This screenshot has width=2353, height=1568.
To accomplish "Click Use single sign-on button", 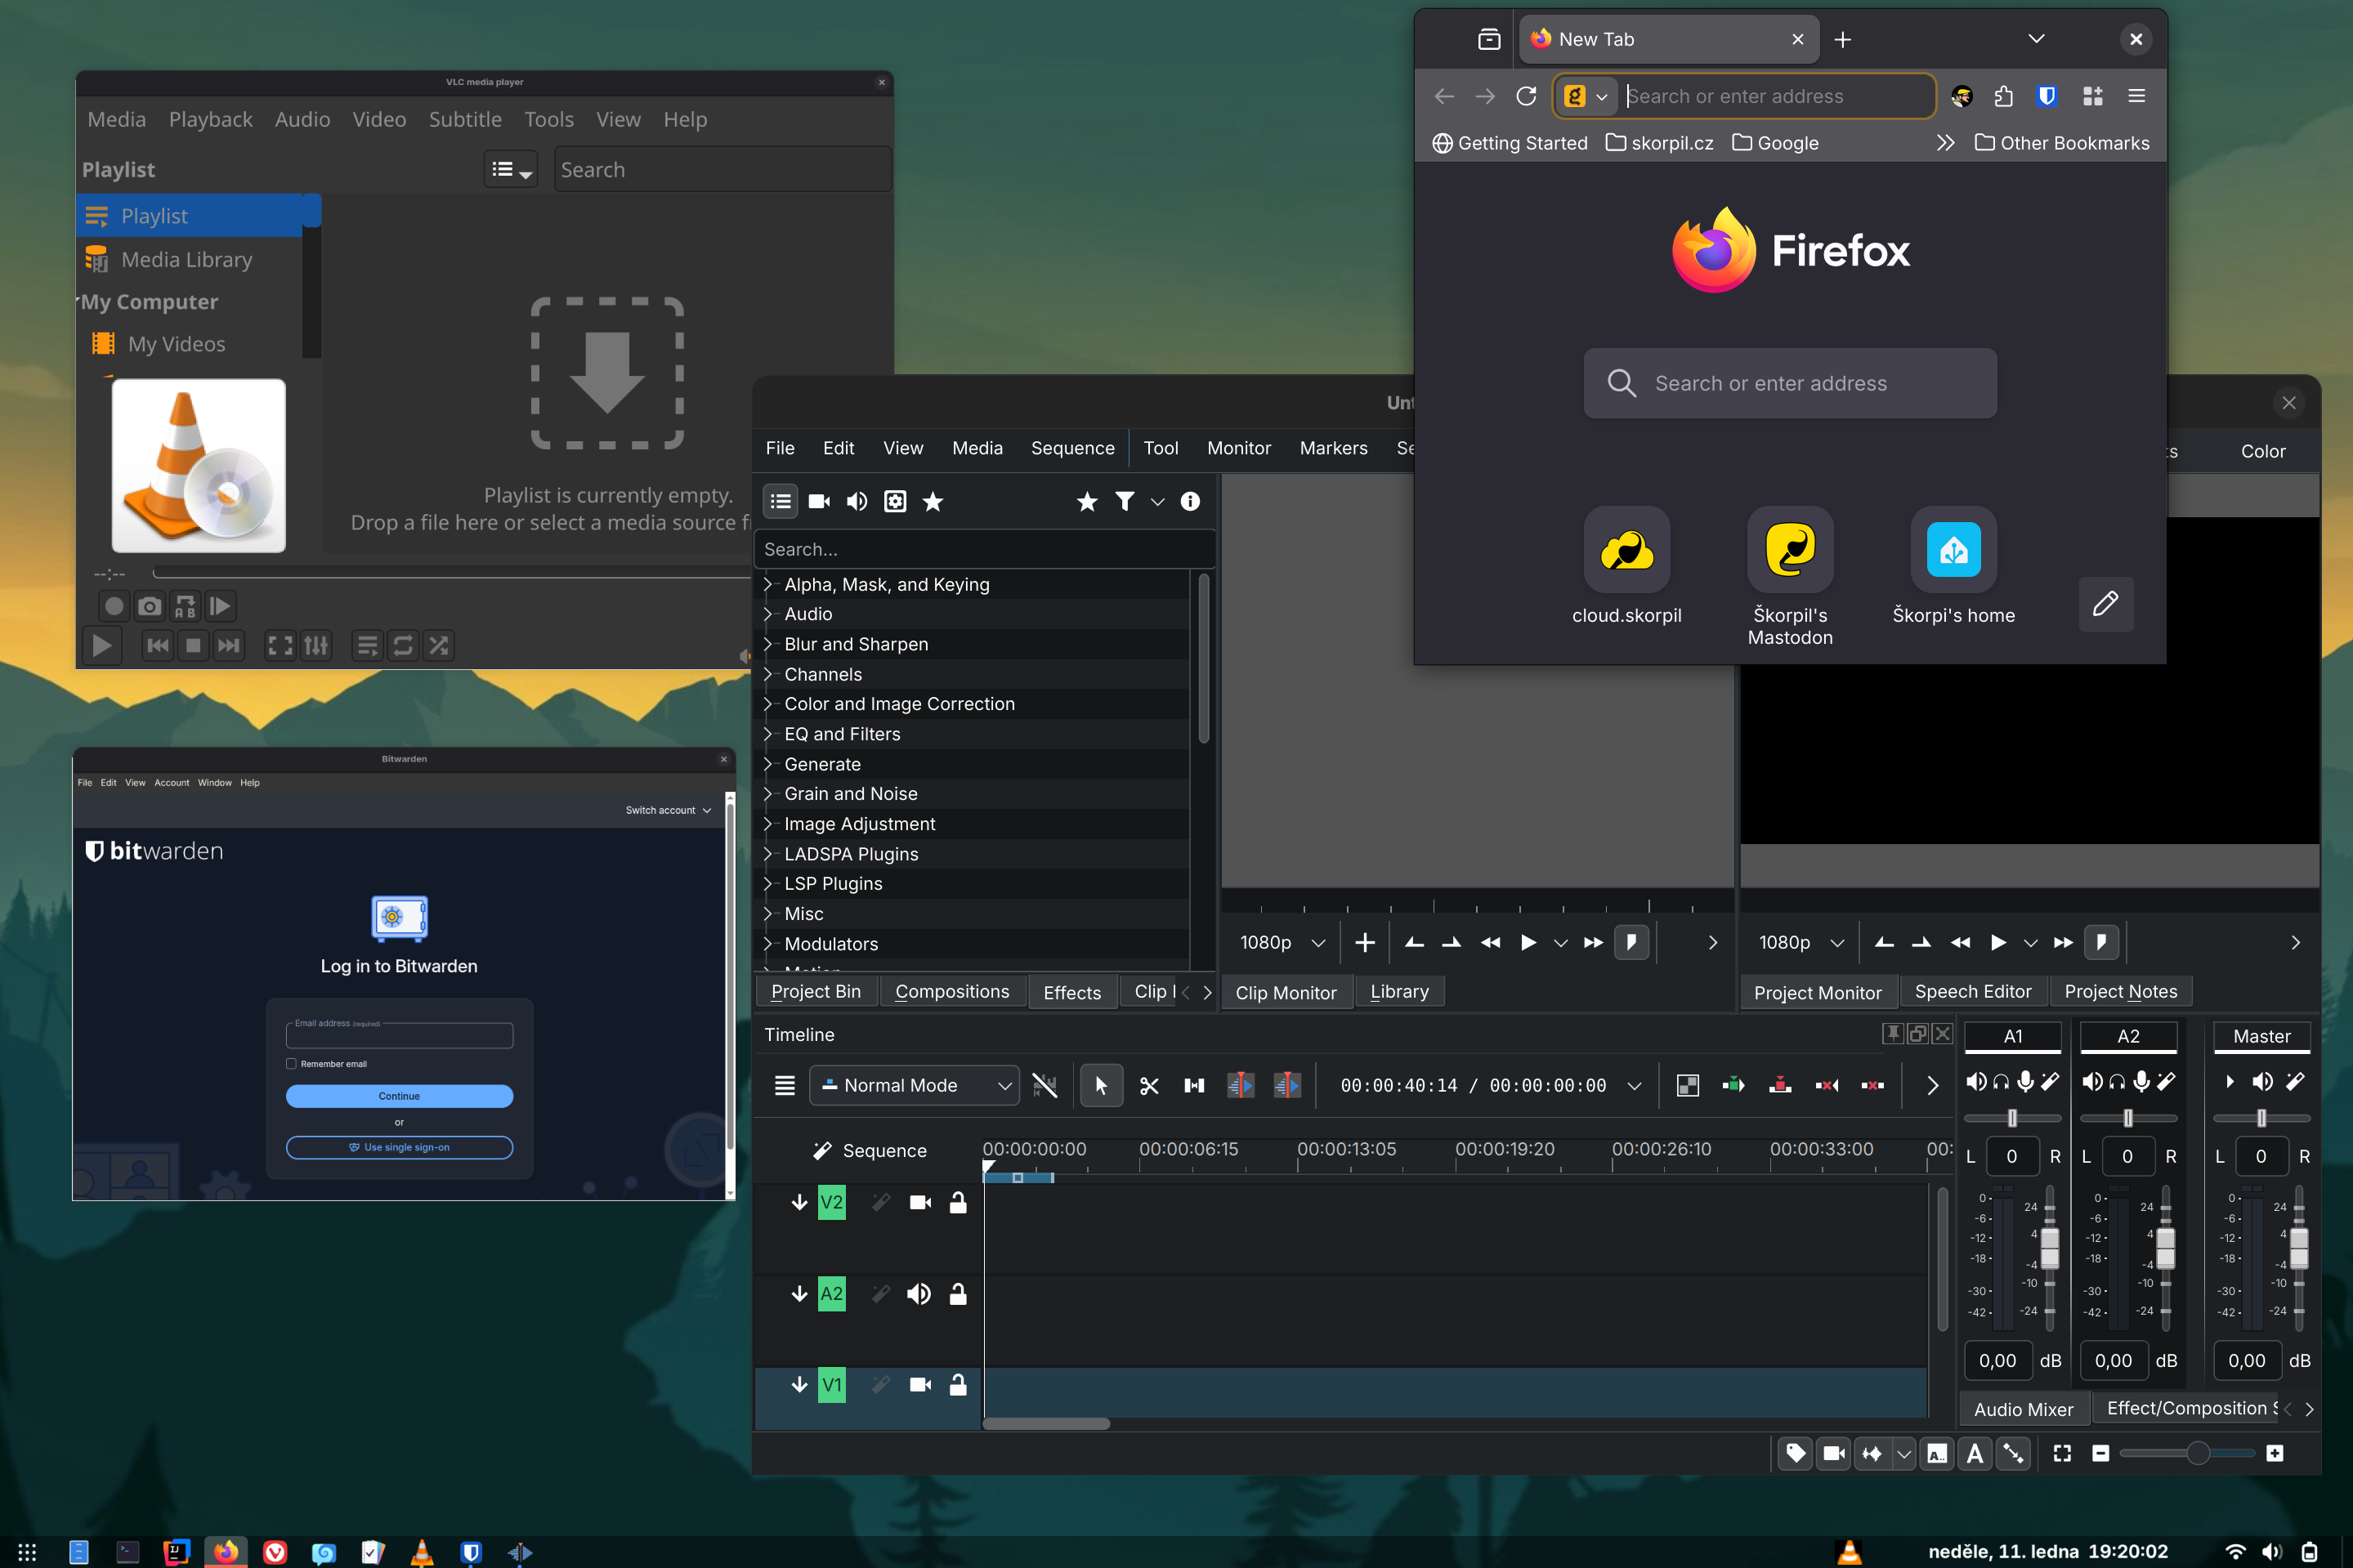I will click(399, 1148).
